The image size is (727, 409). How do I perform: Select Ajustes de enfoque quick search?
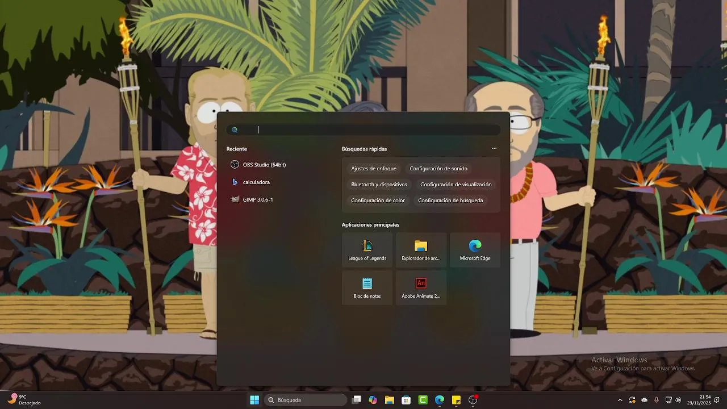pyautogui.click(x=374, y=169)
